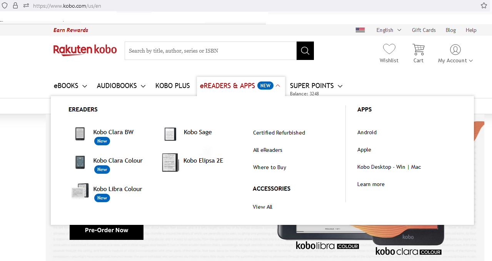
Task: Click the US flag country icon
Action: tap(360, 30)
